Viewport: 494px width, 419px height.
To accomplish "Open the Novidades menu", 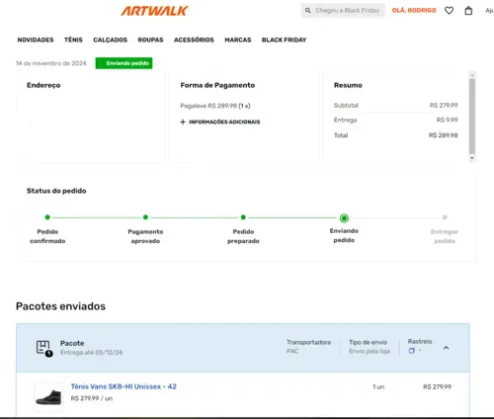I will (x=36, y=40).
